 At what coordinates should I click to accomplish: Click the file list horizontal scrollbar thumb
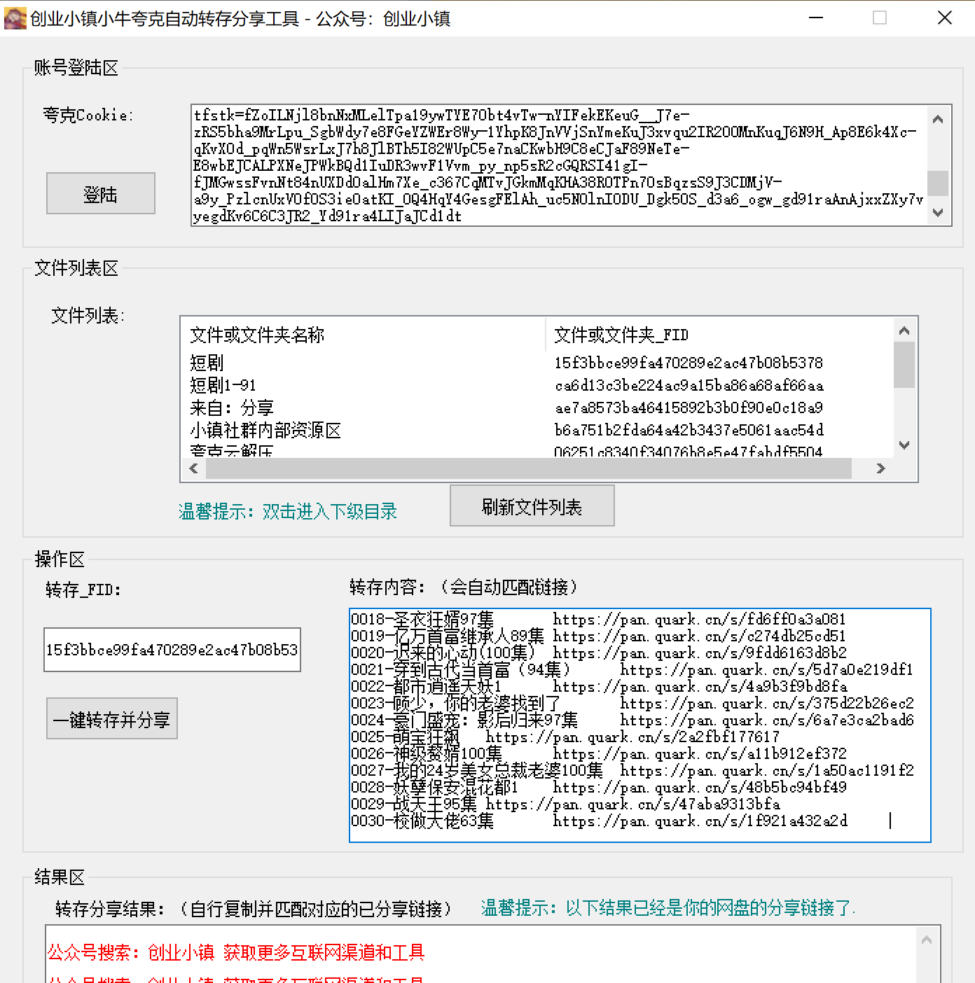pyautogui.click(x=529, y=468)
